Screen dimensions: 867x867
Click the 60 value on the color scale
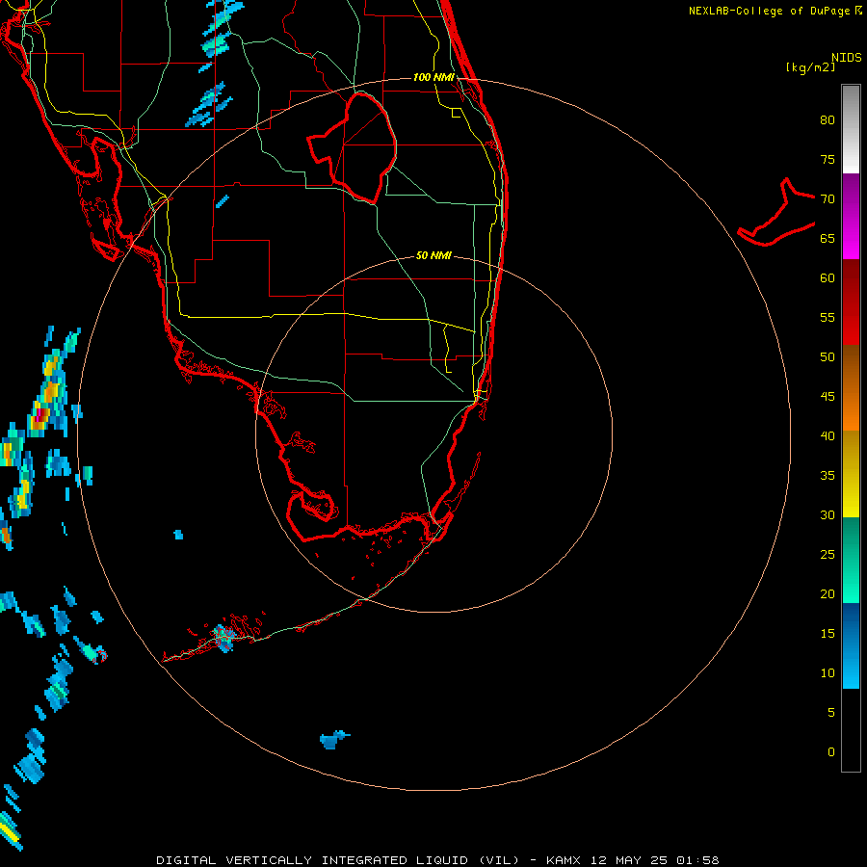(x=828, y=278)
